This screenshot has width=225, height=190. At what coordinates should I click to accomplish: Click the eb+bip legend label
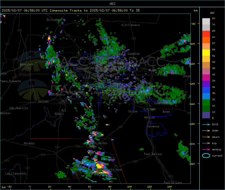click(x=216, y=150)
